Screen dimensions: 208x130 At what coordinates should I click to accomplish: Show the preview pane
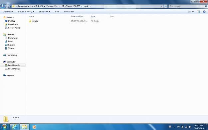click(x=198, y=12)
